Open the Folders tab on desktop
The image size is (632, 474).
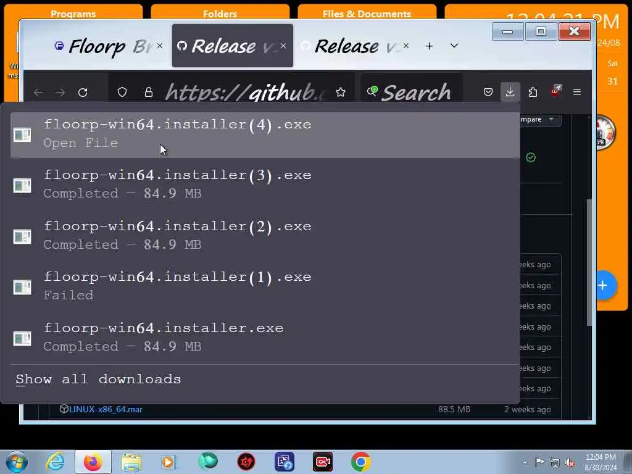click(x=220, y=14)
